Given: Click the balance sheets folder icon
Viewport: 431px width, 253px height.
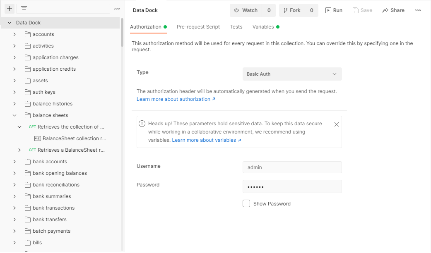Looking at the screenshot, I should [27, 115].
